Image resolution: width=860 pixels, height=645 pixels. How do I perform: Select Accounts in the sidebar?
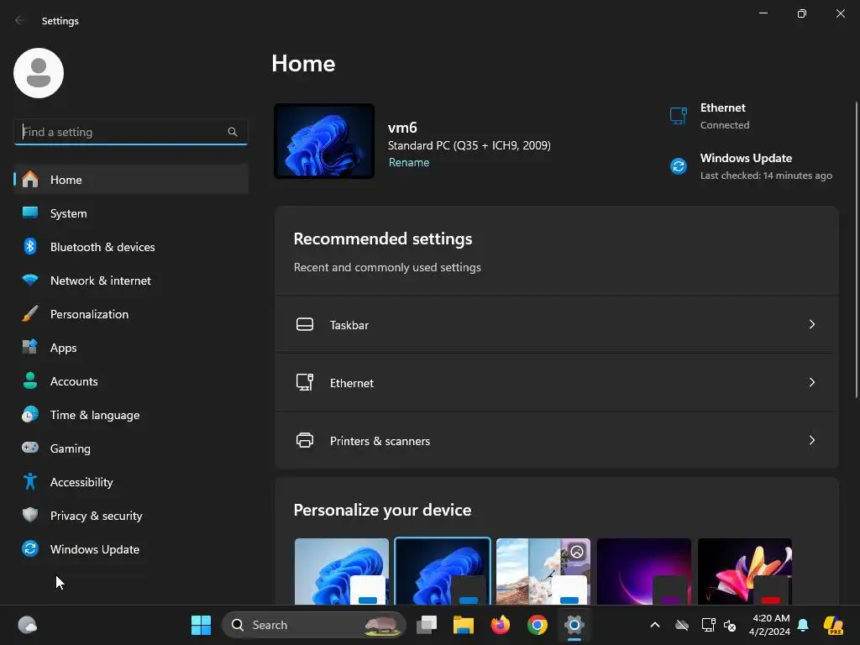coord(131,380)
